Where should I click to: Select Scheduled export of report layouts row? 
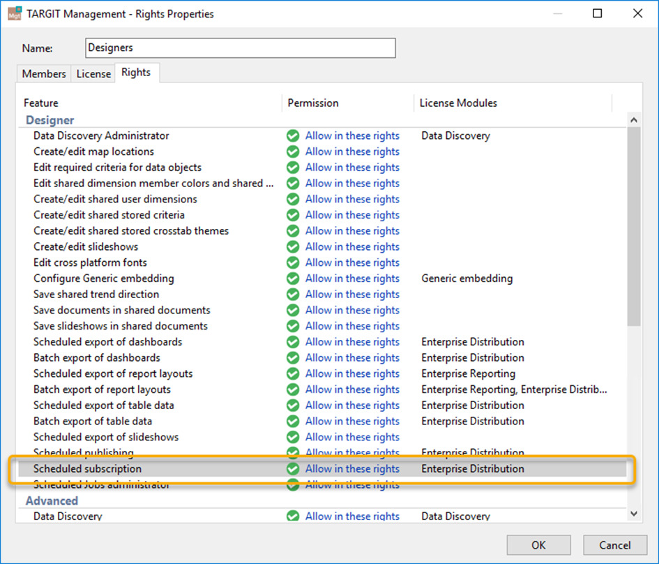coord(322,373)
